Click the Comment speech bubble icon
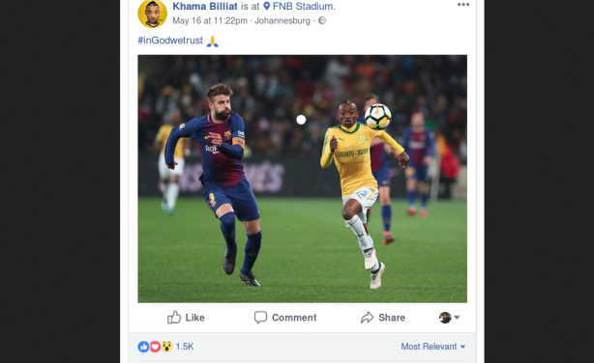Image resolution: width=594 pixels, height=363 pixels. pos(260,318)
